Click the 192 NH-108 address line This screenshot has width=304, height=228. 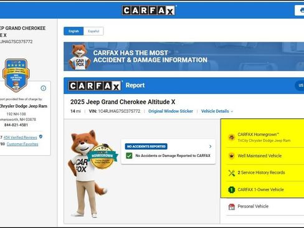click(16, 114)
